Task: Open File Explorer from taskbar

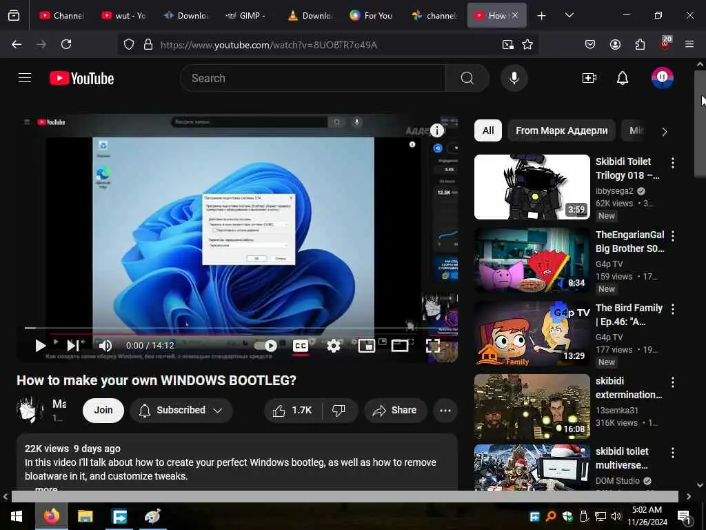Action: [85, 516]
